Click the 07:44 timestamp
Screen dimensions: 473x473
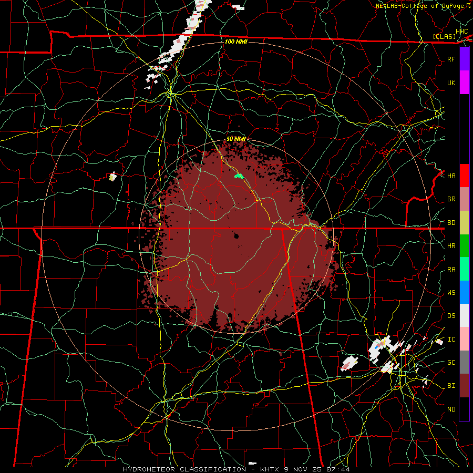(338, 469)
